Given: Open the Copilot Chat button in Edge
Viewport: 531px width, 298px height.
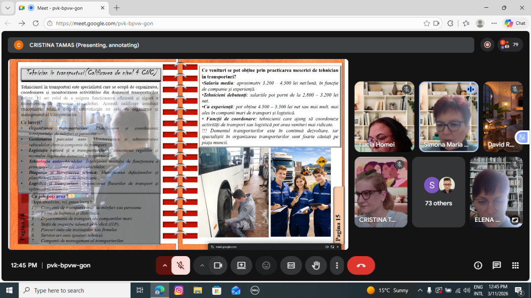Looking at the screenshot, I should [x=515, y=23].
